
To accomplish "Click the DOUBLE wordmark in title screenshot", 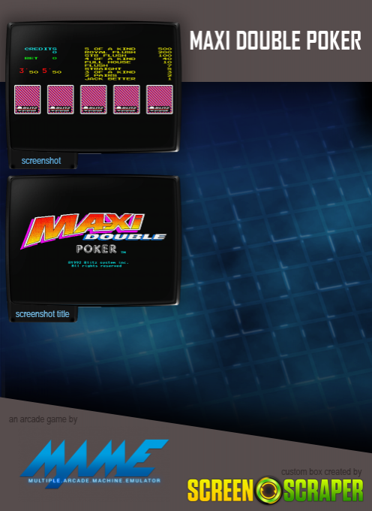I will tap(125, 237).
